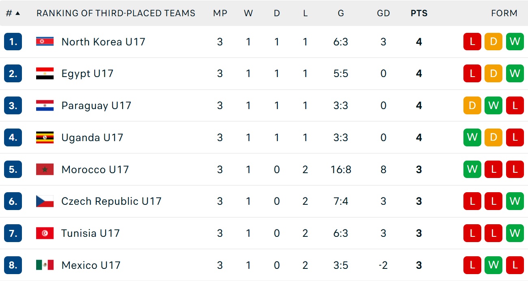Open the Mexico U17 team link
This screenshot has height=281, width=528.
(91, 265)
